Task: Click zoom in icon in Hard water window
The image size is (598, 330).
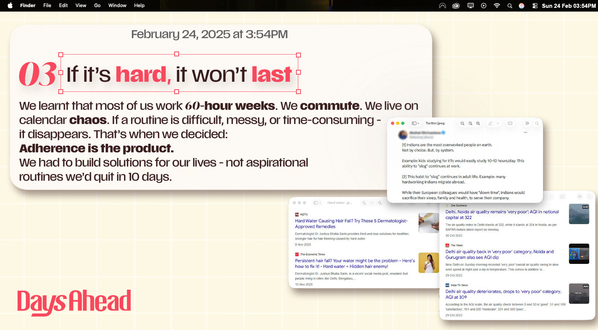Action: coord(380,203)
